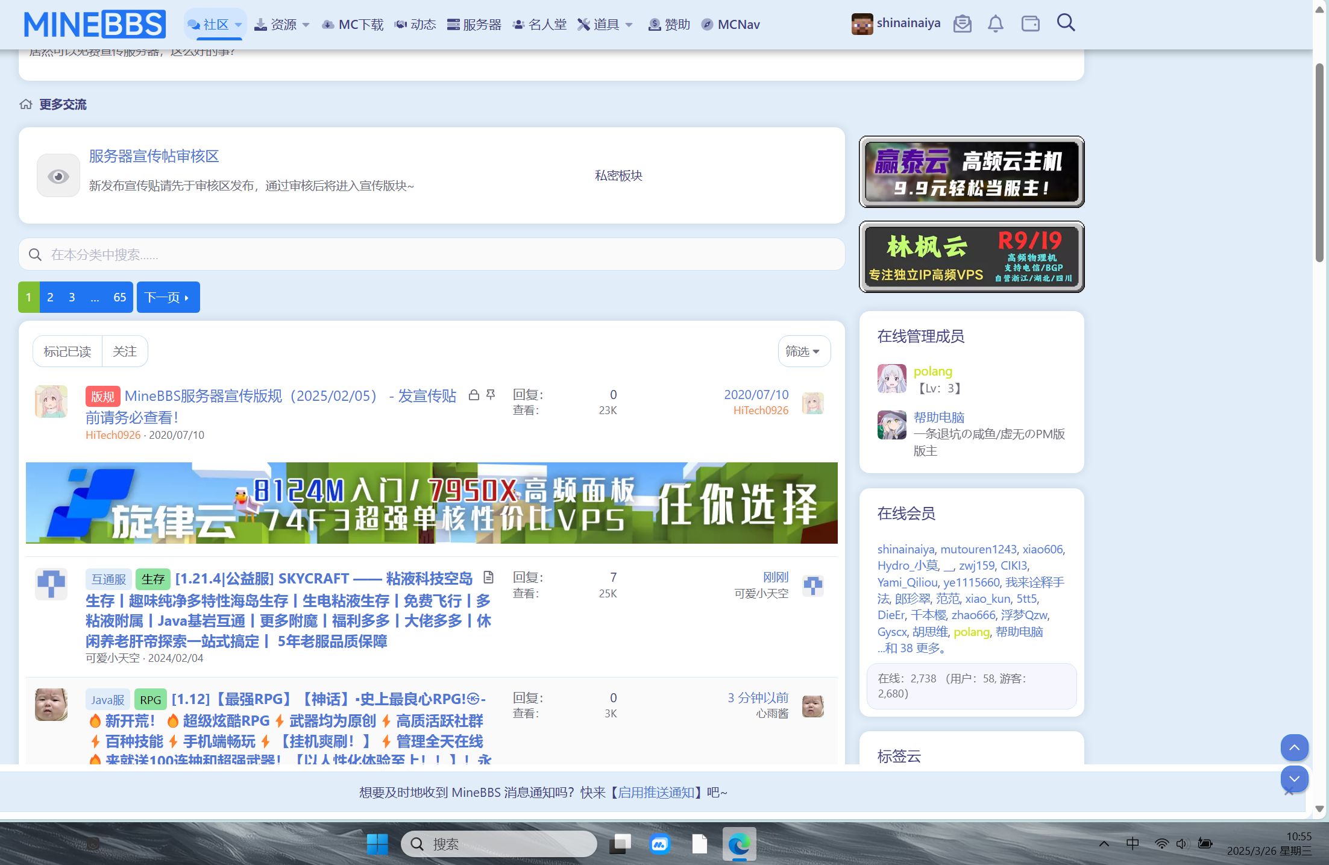
Task: Open MC下载 menu item
Action: pyautogui.click(x=353, y=25)
